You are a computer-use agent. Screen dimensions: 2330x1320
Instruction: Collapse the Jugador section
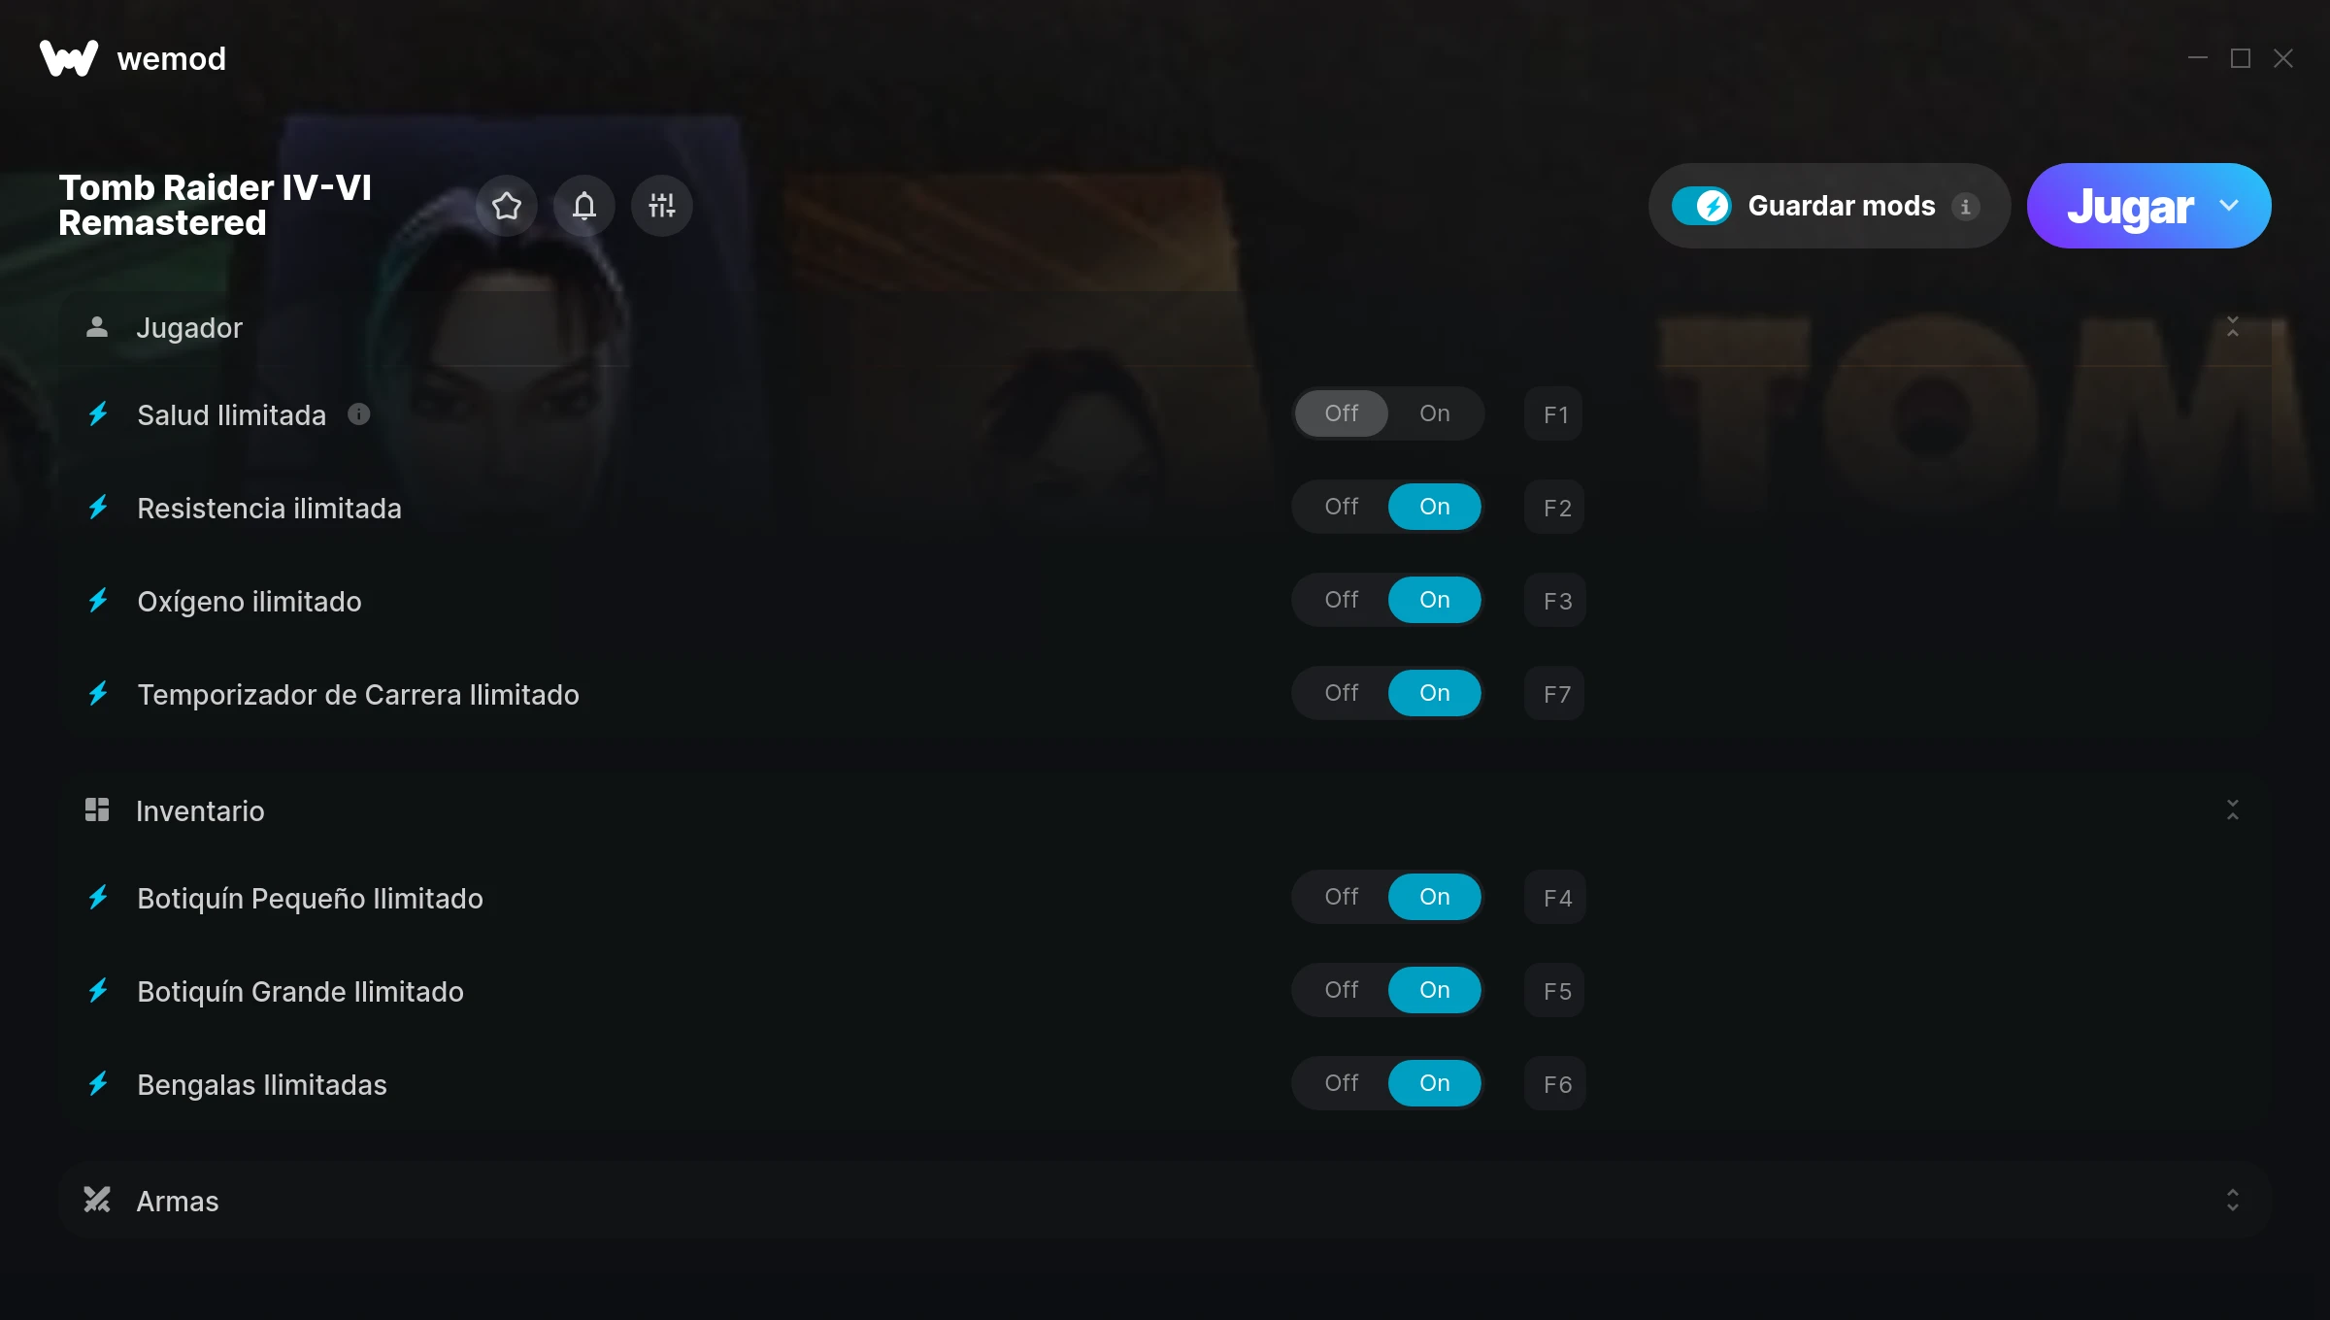[2233, 327]
